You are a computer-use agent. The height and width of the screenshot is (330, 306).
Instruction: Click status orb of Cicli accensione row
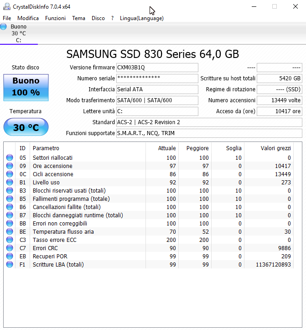[10, 174]
